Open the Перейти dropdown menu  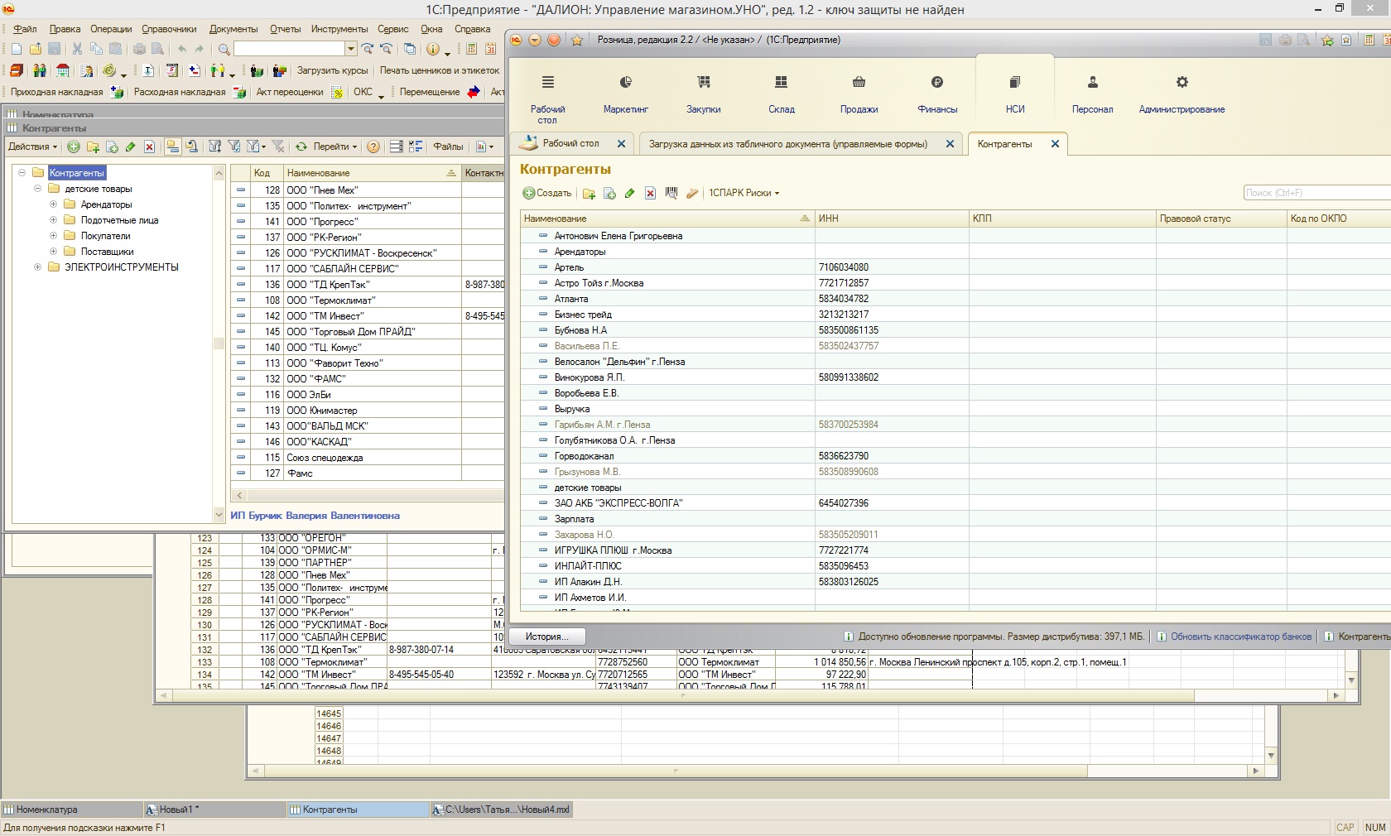click(335, 147)
